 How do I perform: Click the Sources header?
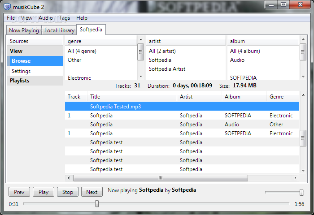tap(35, 41)
